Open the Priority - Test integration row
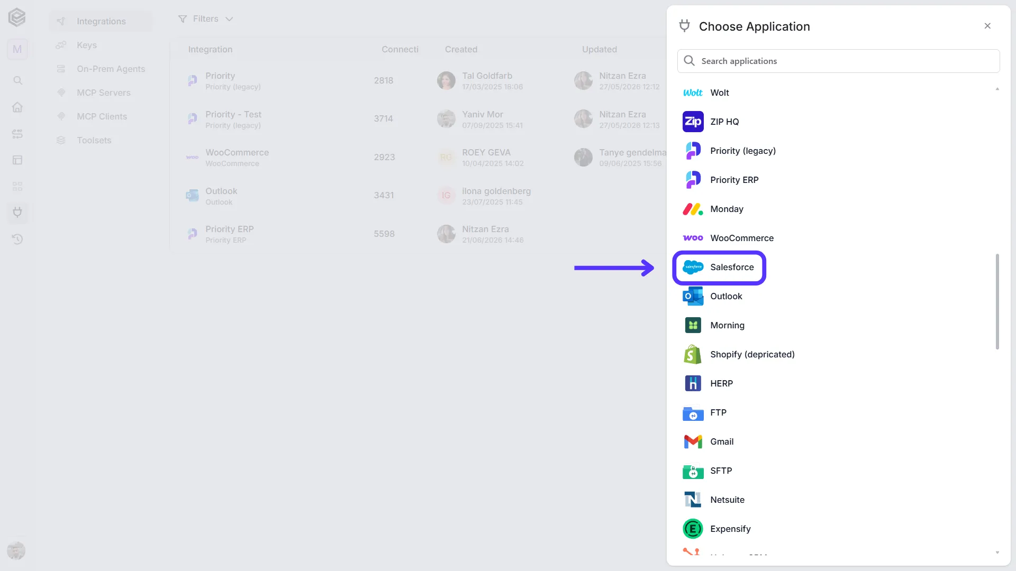 pyautogui.click(x=418, y=119)
